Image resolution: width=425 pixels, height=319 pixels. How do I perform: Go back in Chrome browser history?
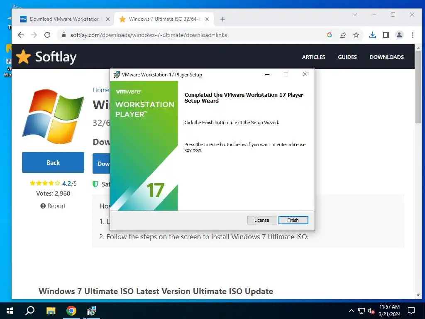(21, 35)
